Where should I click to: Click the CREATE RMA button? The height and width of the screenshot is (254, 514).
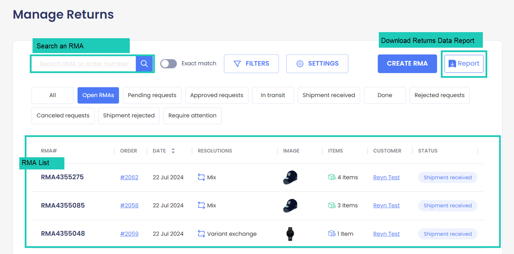click(x=407, y=63)
